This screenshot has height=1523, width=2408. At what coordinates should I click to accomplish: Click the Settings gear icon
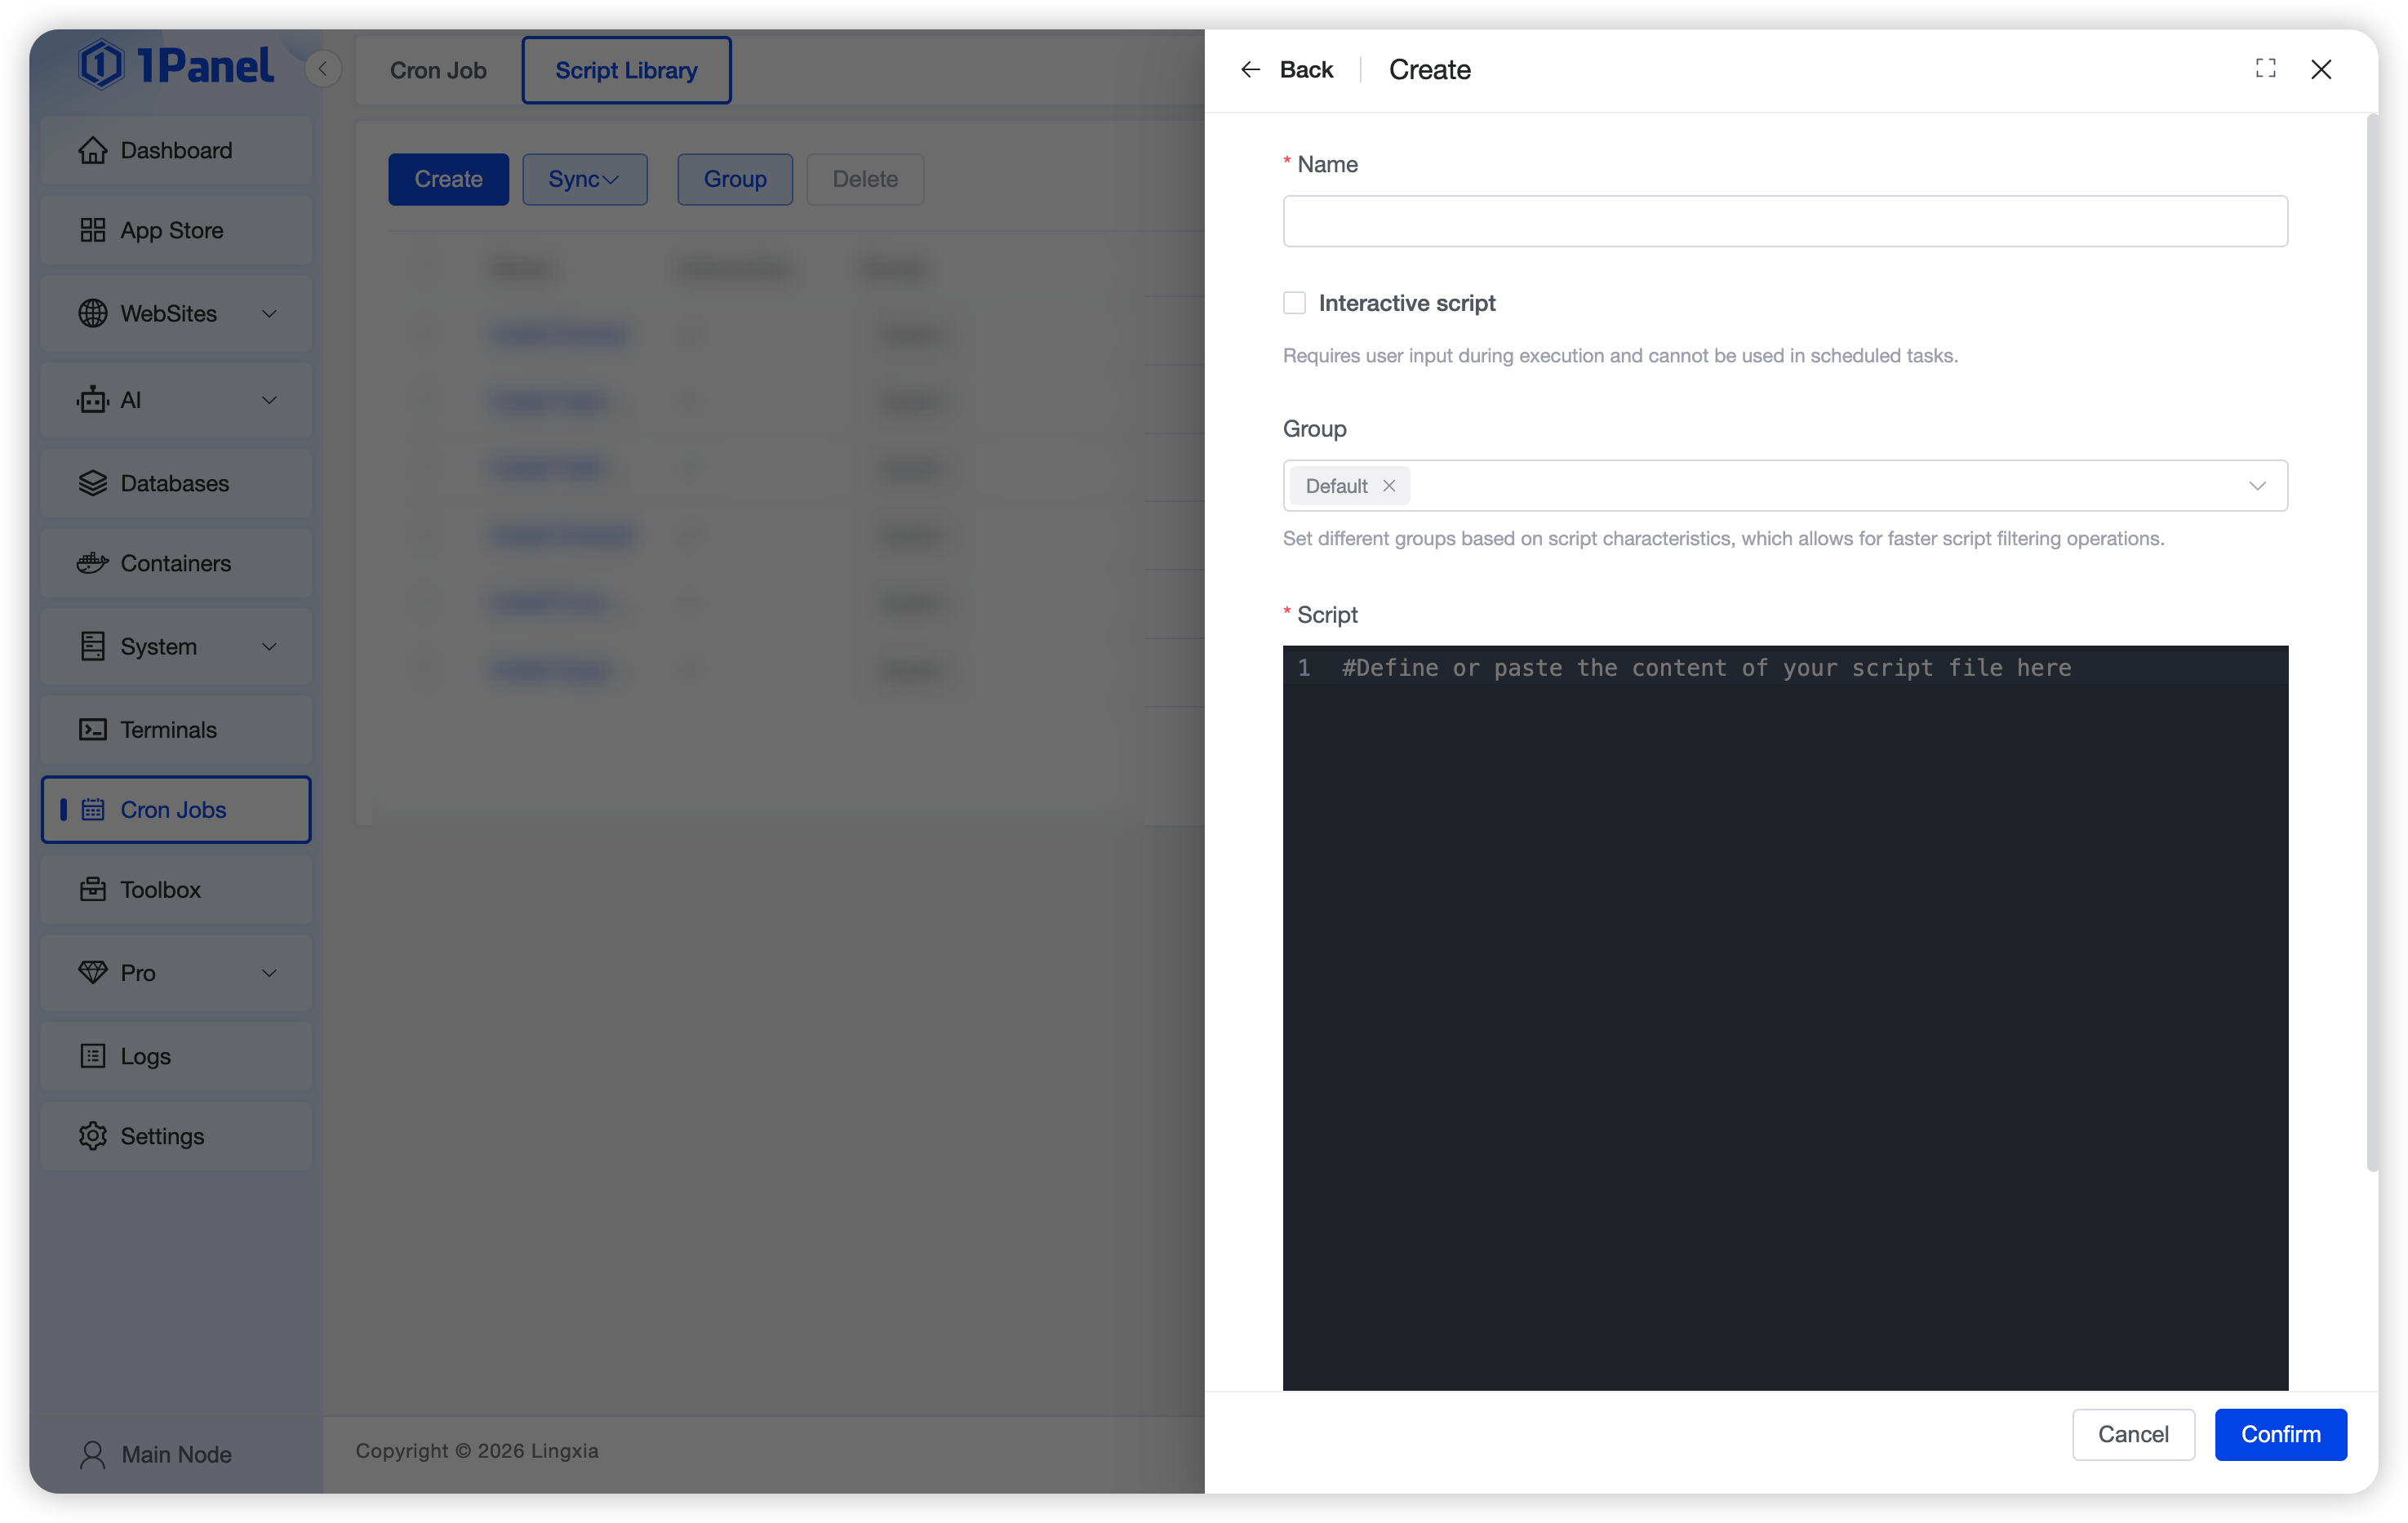coord(92,1136)
